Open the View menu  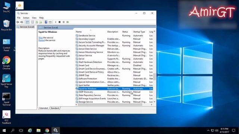[34, 18]
